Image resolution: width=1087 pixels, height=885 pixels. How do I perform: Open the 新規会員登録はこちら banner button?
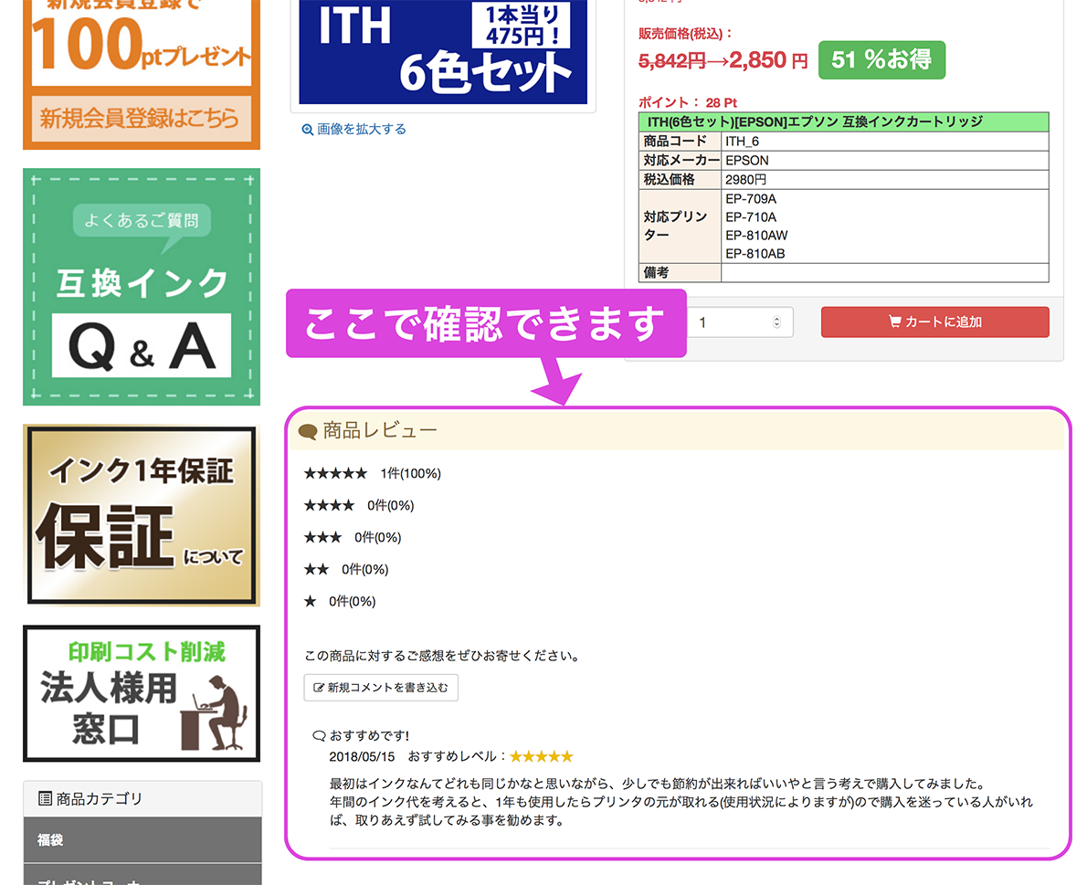click(141, 119)
